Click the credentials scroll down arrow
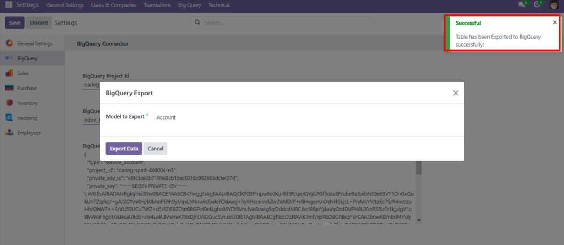Image resolution: width=564 pixels, height=245 pixels. click(419, 220)
